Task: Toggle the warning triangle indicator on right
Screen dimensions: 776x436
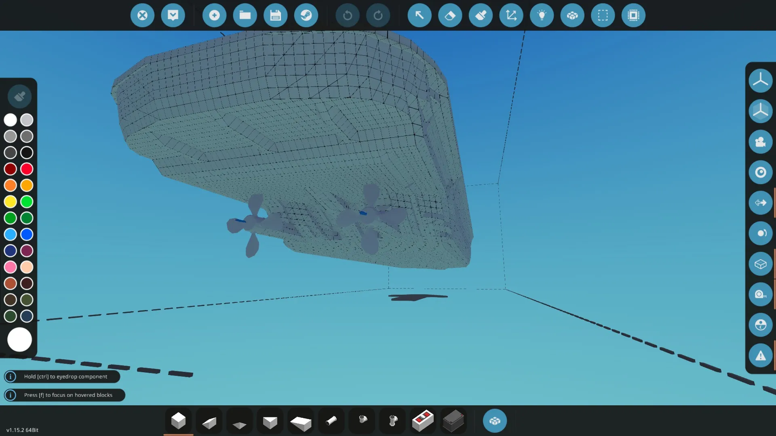Action: pyautogui.click(x=760, y=356)
